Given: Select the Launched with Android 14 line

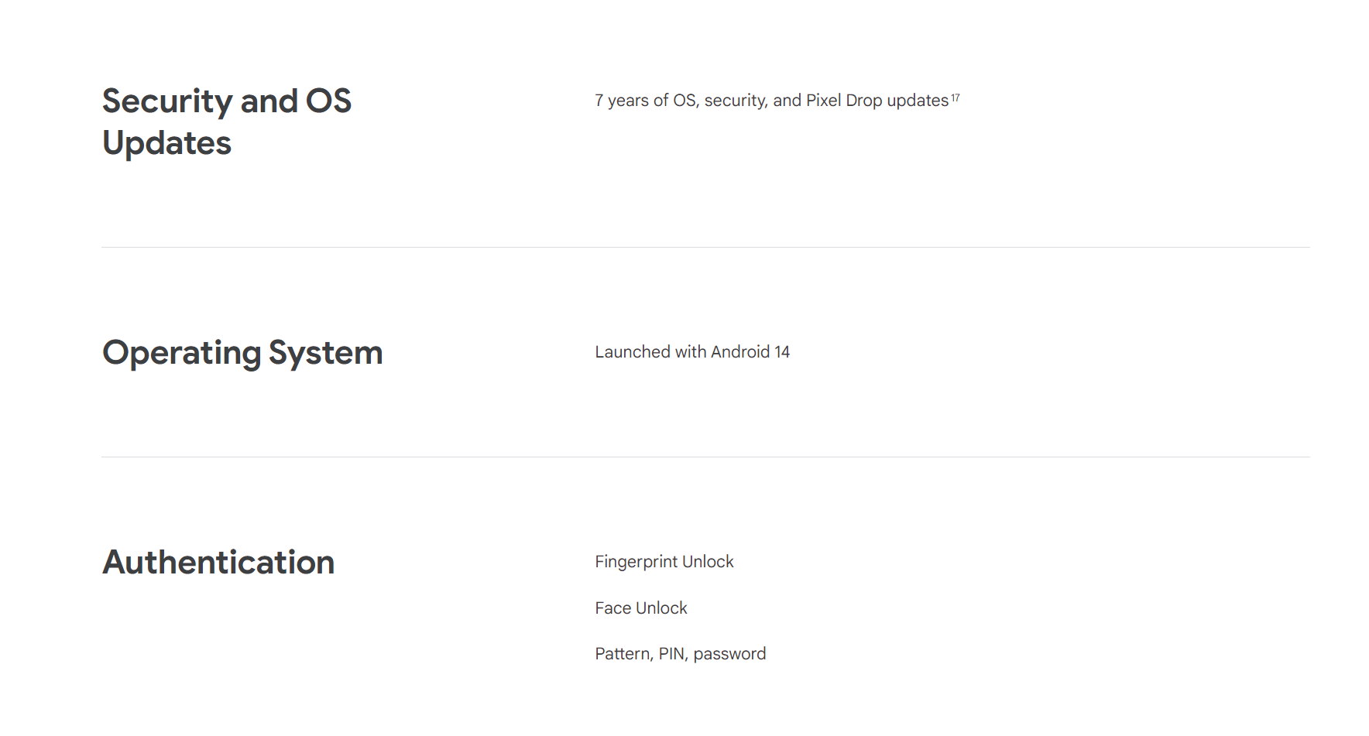Looking at the screenshot, I should coord(692,352).
